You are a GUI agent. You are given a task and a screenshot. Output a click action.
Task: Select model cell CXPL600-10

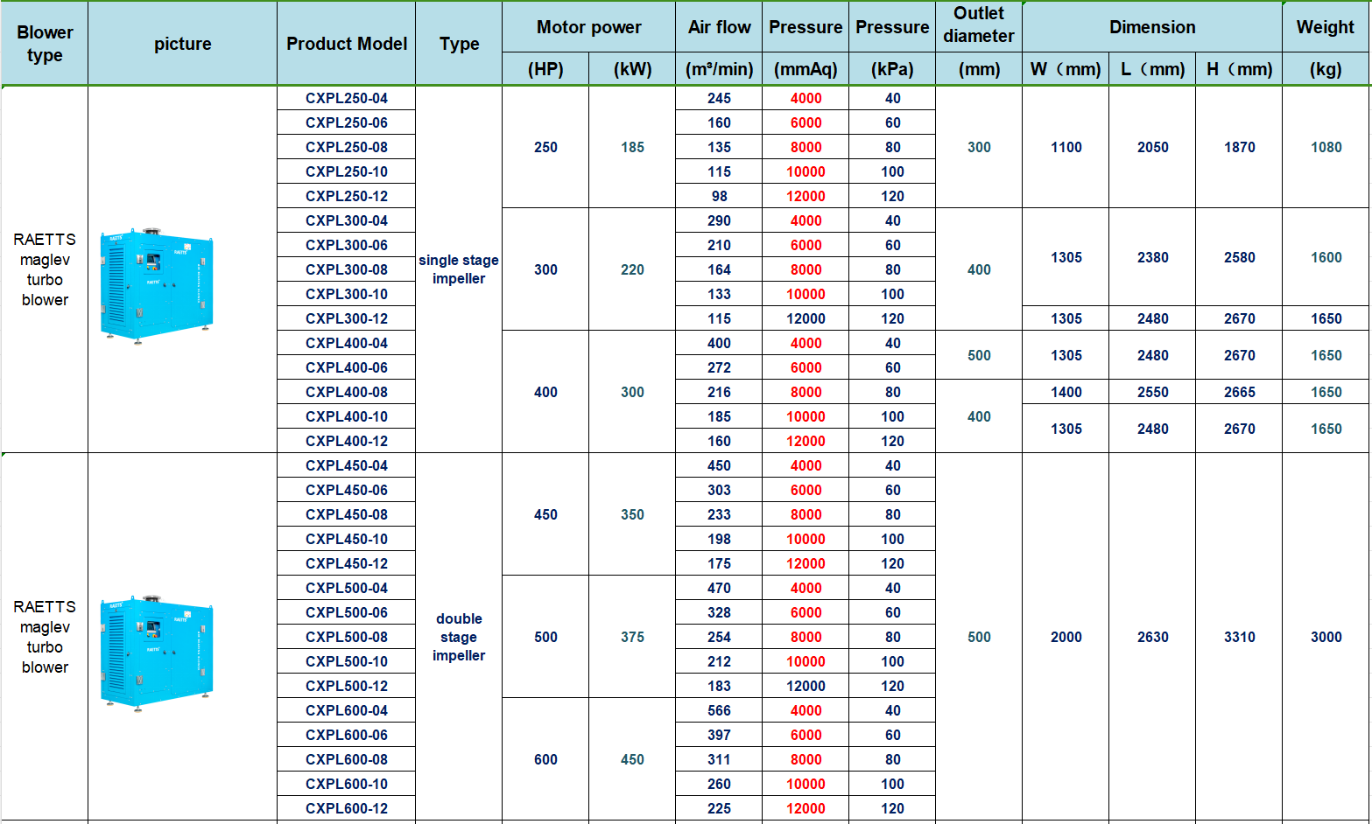point(347,784)
